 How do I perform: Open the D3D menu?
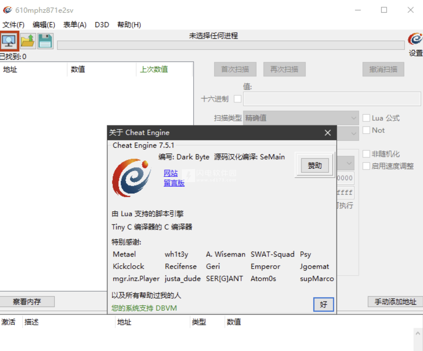click(x=102, y=25)
